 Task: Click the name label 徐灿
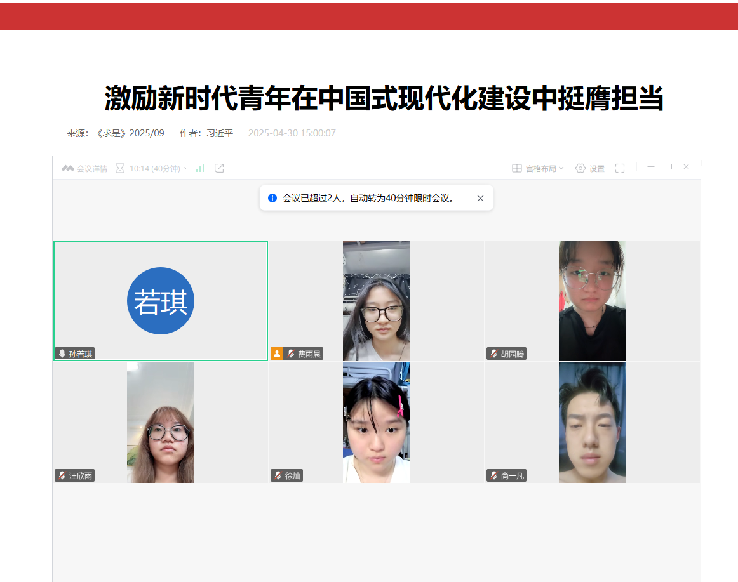292,476
